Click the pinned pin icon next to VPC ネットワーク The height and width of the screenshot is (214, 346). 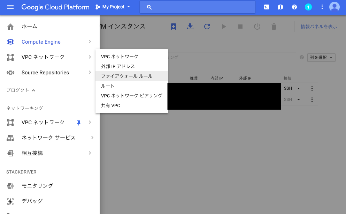pyautogui.click(x=78, y=123)
